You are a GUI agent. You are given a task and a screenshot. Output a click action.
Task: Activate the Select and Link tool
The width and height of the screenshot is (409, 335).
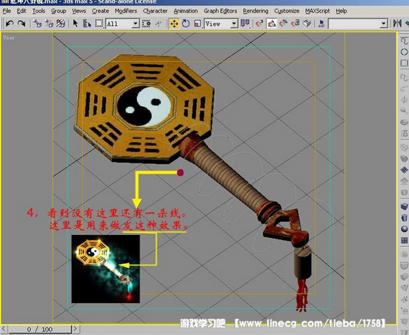pyautogui.click(x=37, y=23)
